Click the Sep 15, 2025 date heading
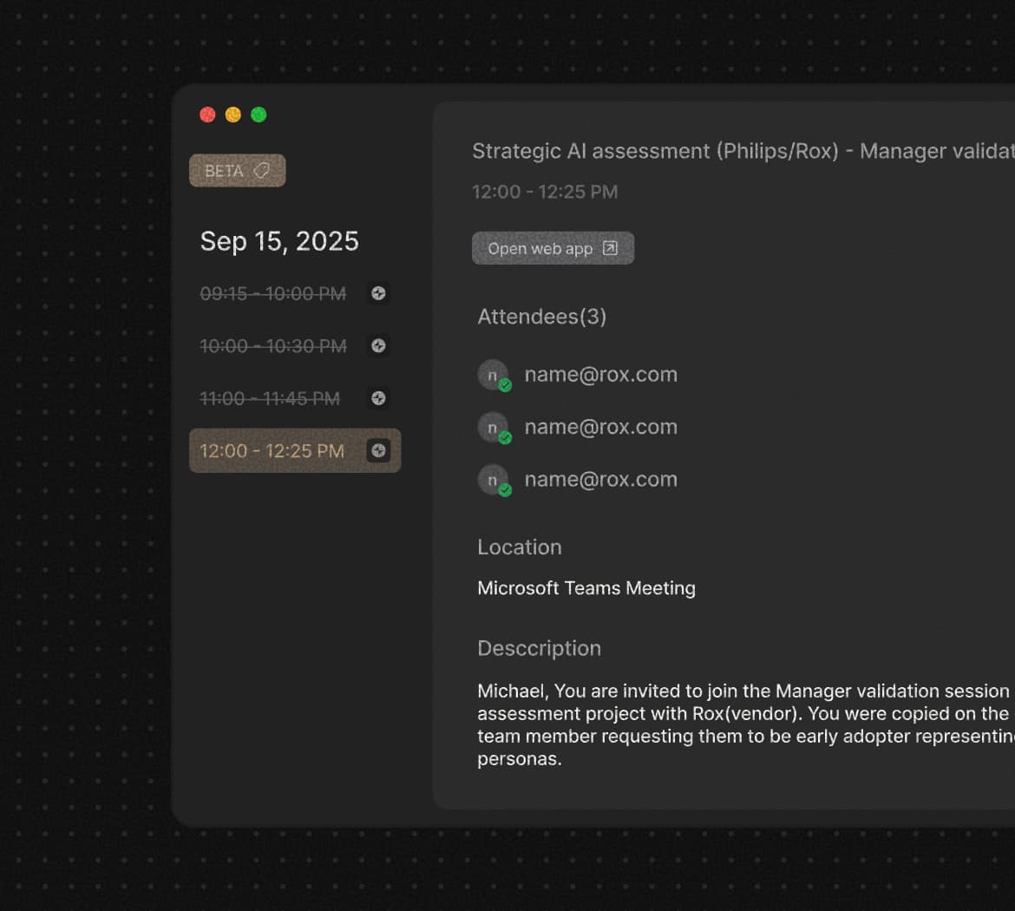The width and height of the screenshot is (1015, 911). (278, 241)
